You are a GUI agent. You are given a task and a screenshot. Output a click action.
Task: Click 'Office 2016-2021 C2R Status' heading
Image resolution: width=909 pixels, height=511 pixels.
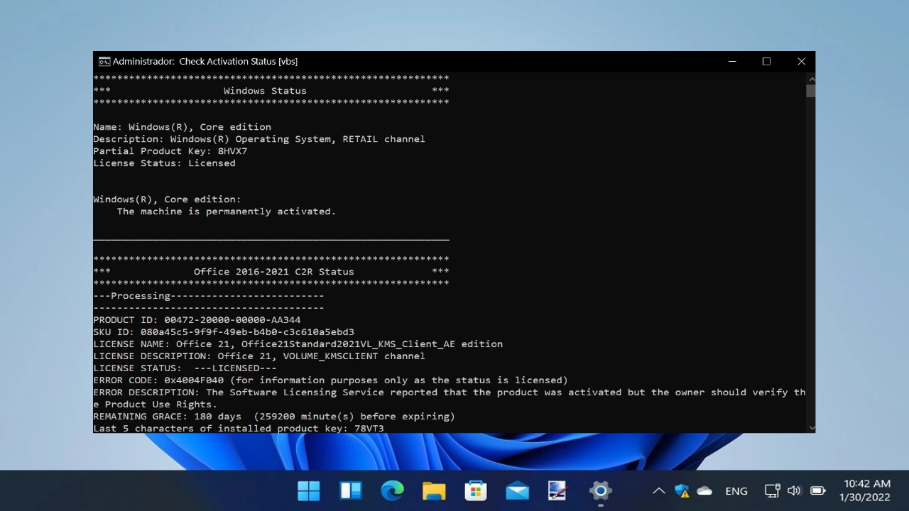tap(274, 272)
